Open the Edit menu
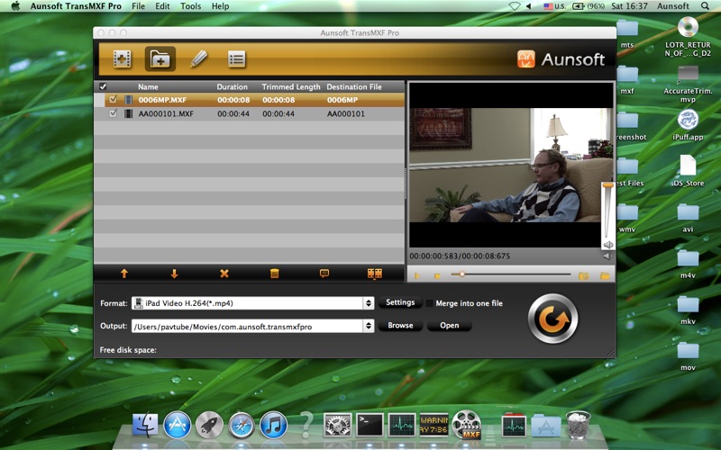Viewport: 721px width, 450px height. coord(162,6)
